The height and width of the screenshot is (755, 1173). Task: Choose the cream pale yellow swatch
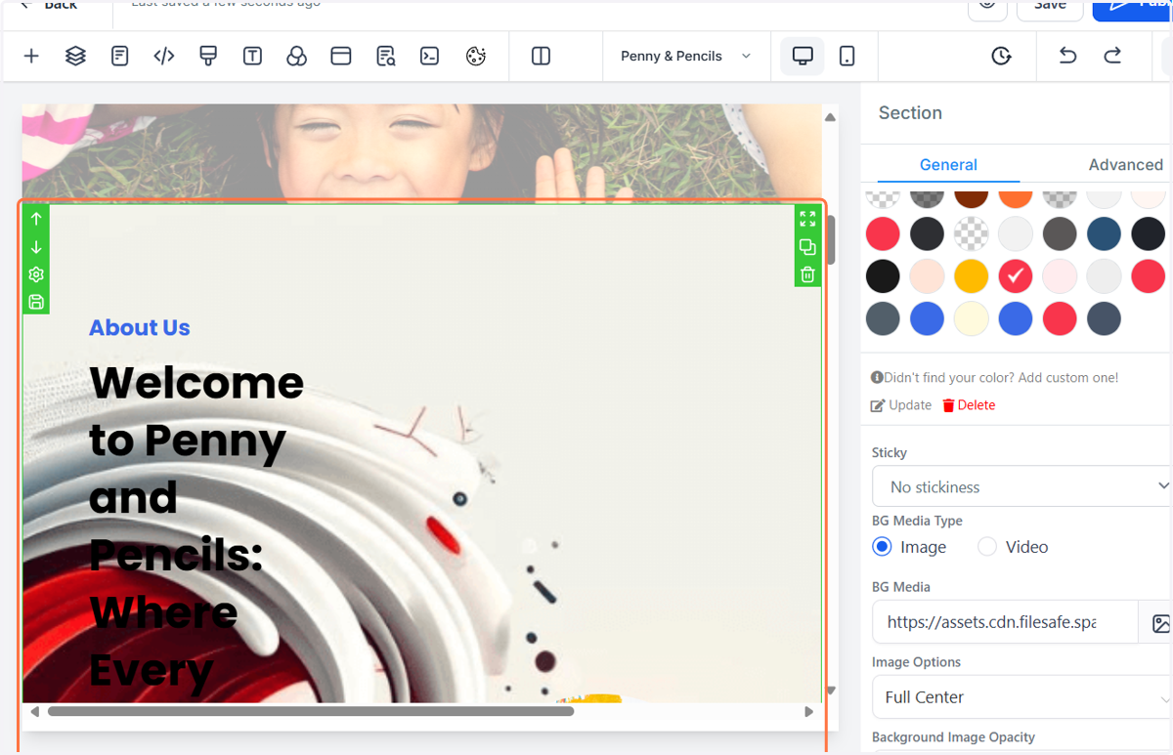click(x=971, y=318)
